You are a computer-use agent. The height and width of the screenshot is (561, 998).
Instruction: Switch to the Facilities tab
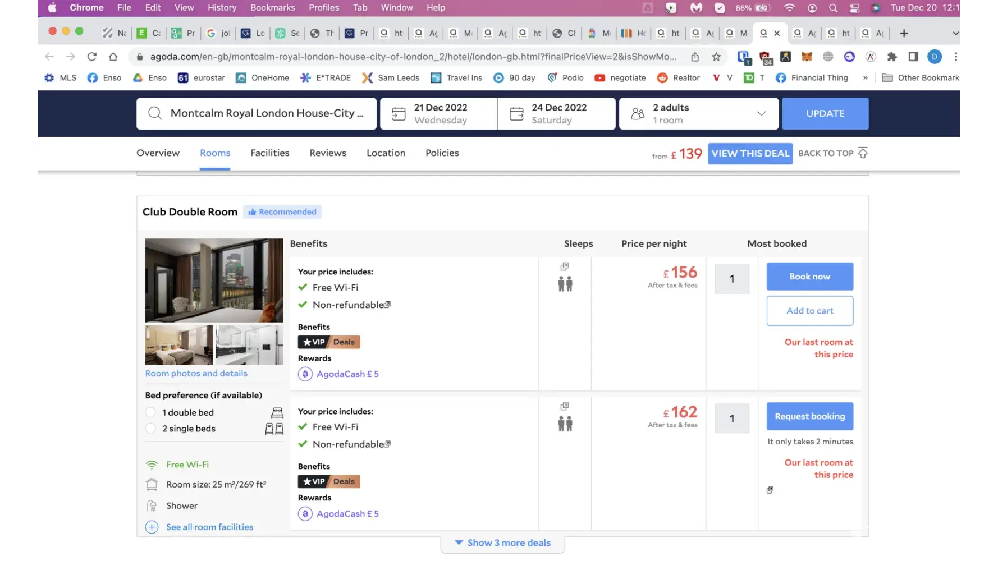tap(269, 153)
